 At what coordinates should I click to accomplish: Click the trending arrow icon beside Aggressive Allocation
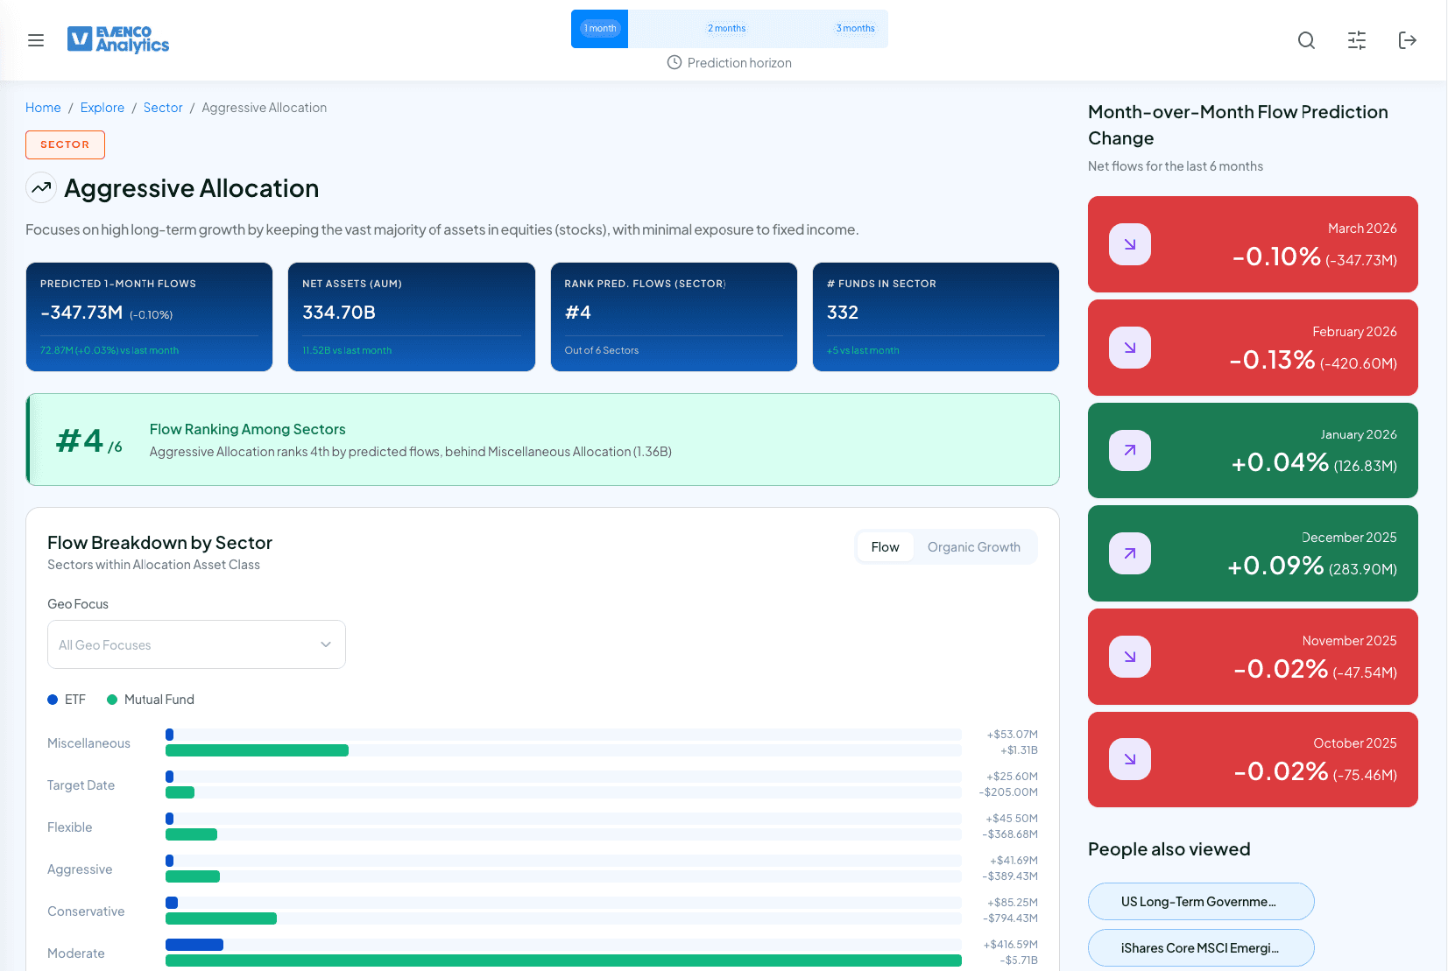(x=41, y=188)
